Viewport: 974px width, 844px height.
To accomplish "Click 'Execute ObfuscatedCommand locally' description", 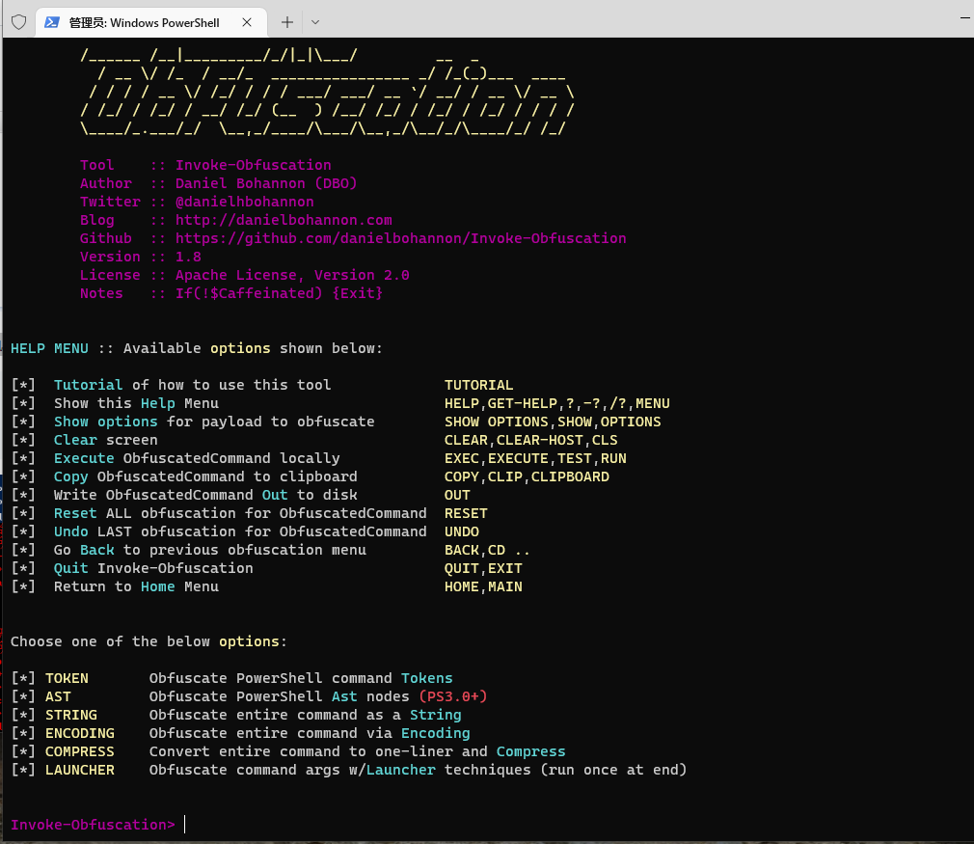I will (x=197, y=458).
